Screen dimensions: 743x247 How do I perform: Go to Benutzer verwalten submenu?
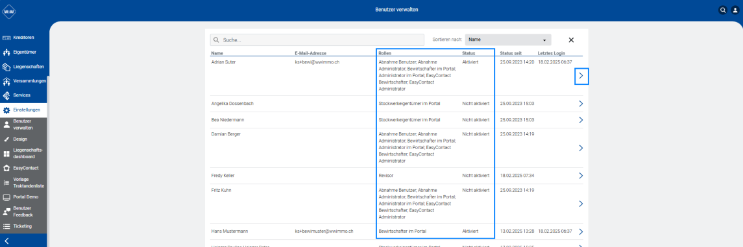point(23,124)
